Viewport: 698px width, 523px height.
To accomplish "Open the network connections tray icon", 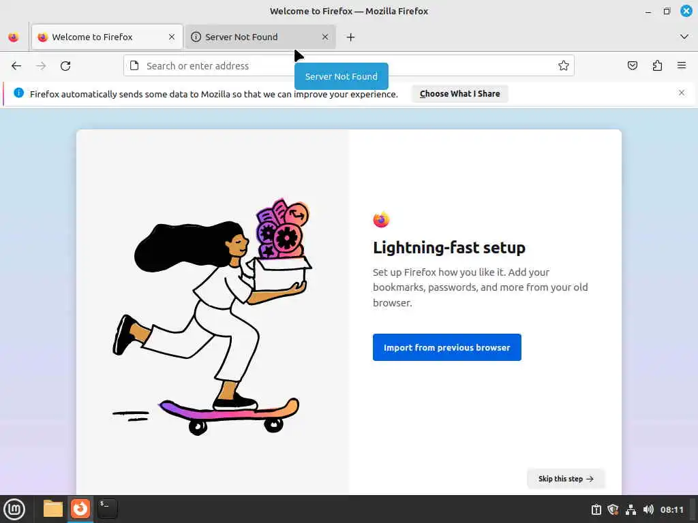I will pyautogui.click(x=631, y=509).
